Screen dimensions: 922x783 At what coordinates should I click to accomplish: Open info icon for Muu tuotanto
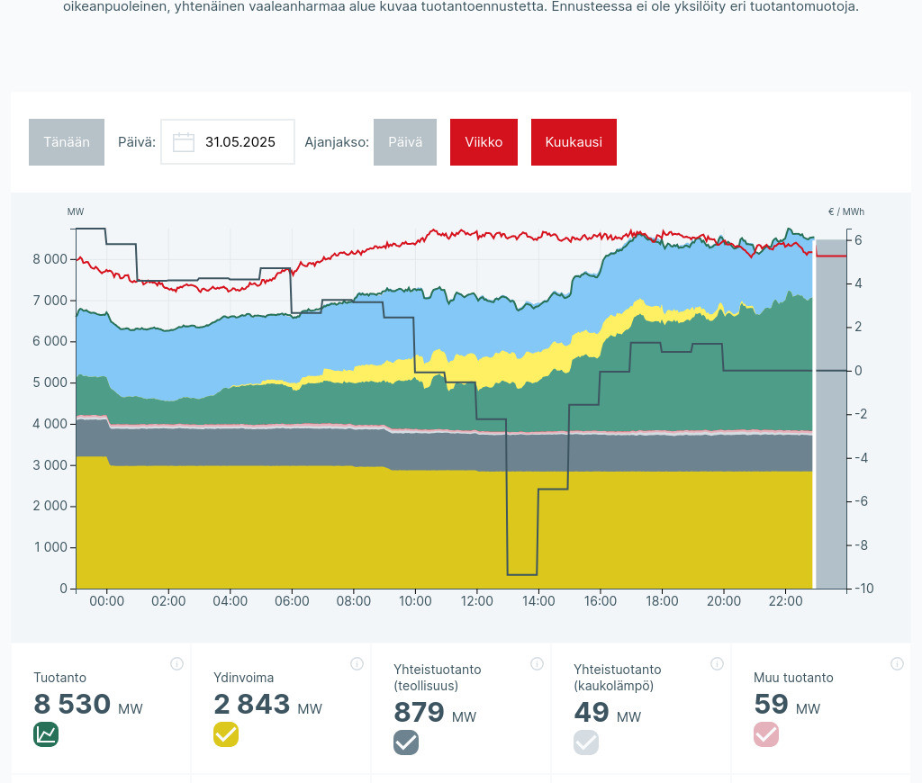(897, 664)
